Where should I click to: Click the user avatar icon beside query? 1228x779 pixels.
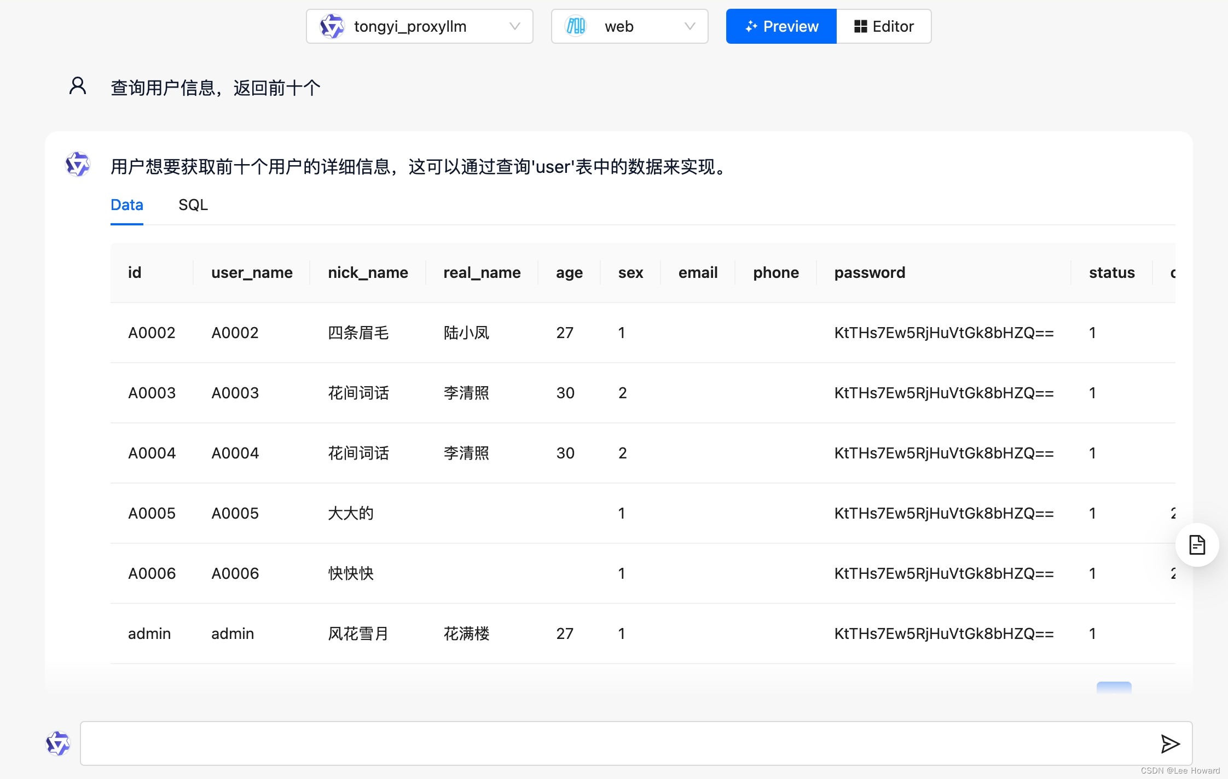pos(78,86)
